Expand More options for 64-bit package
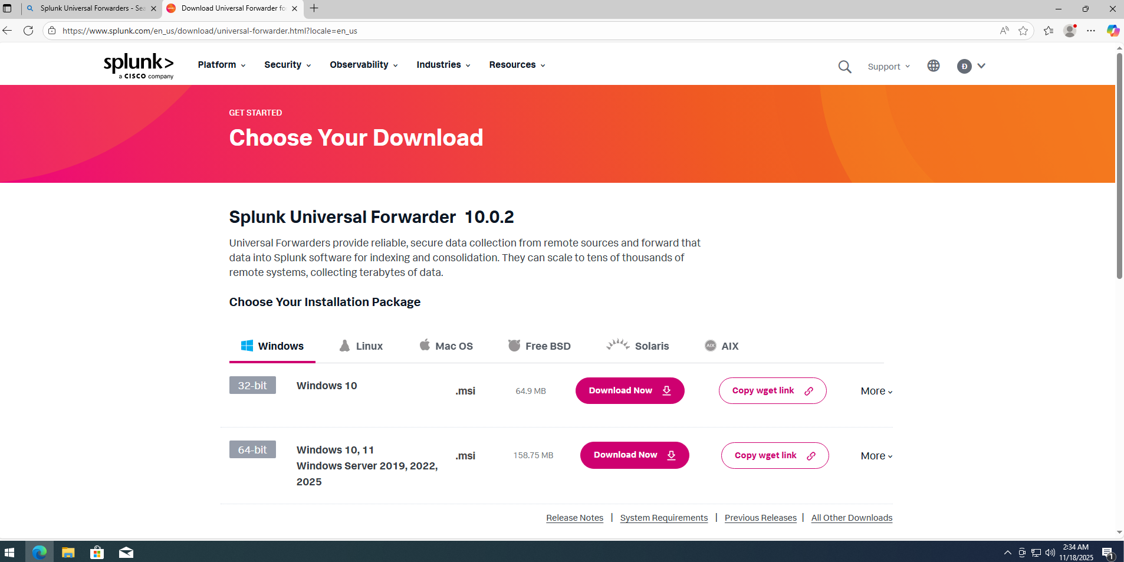1124x562 pixels. (876, 456)
